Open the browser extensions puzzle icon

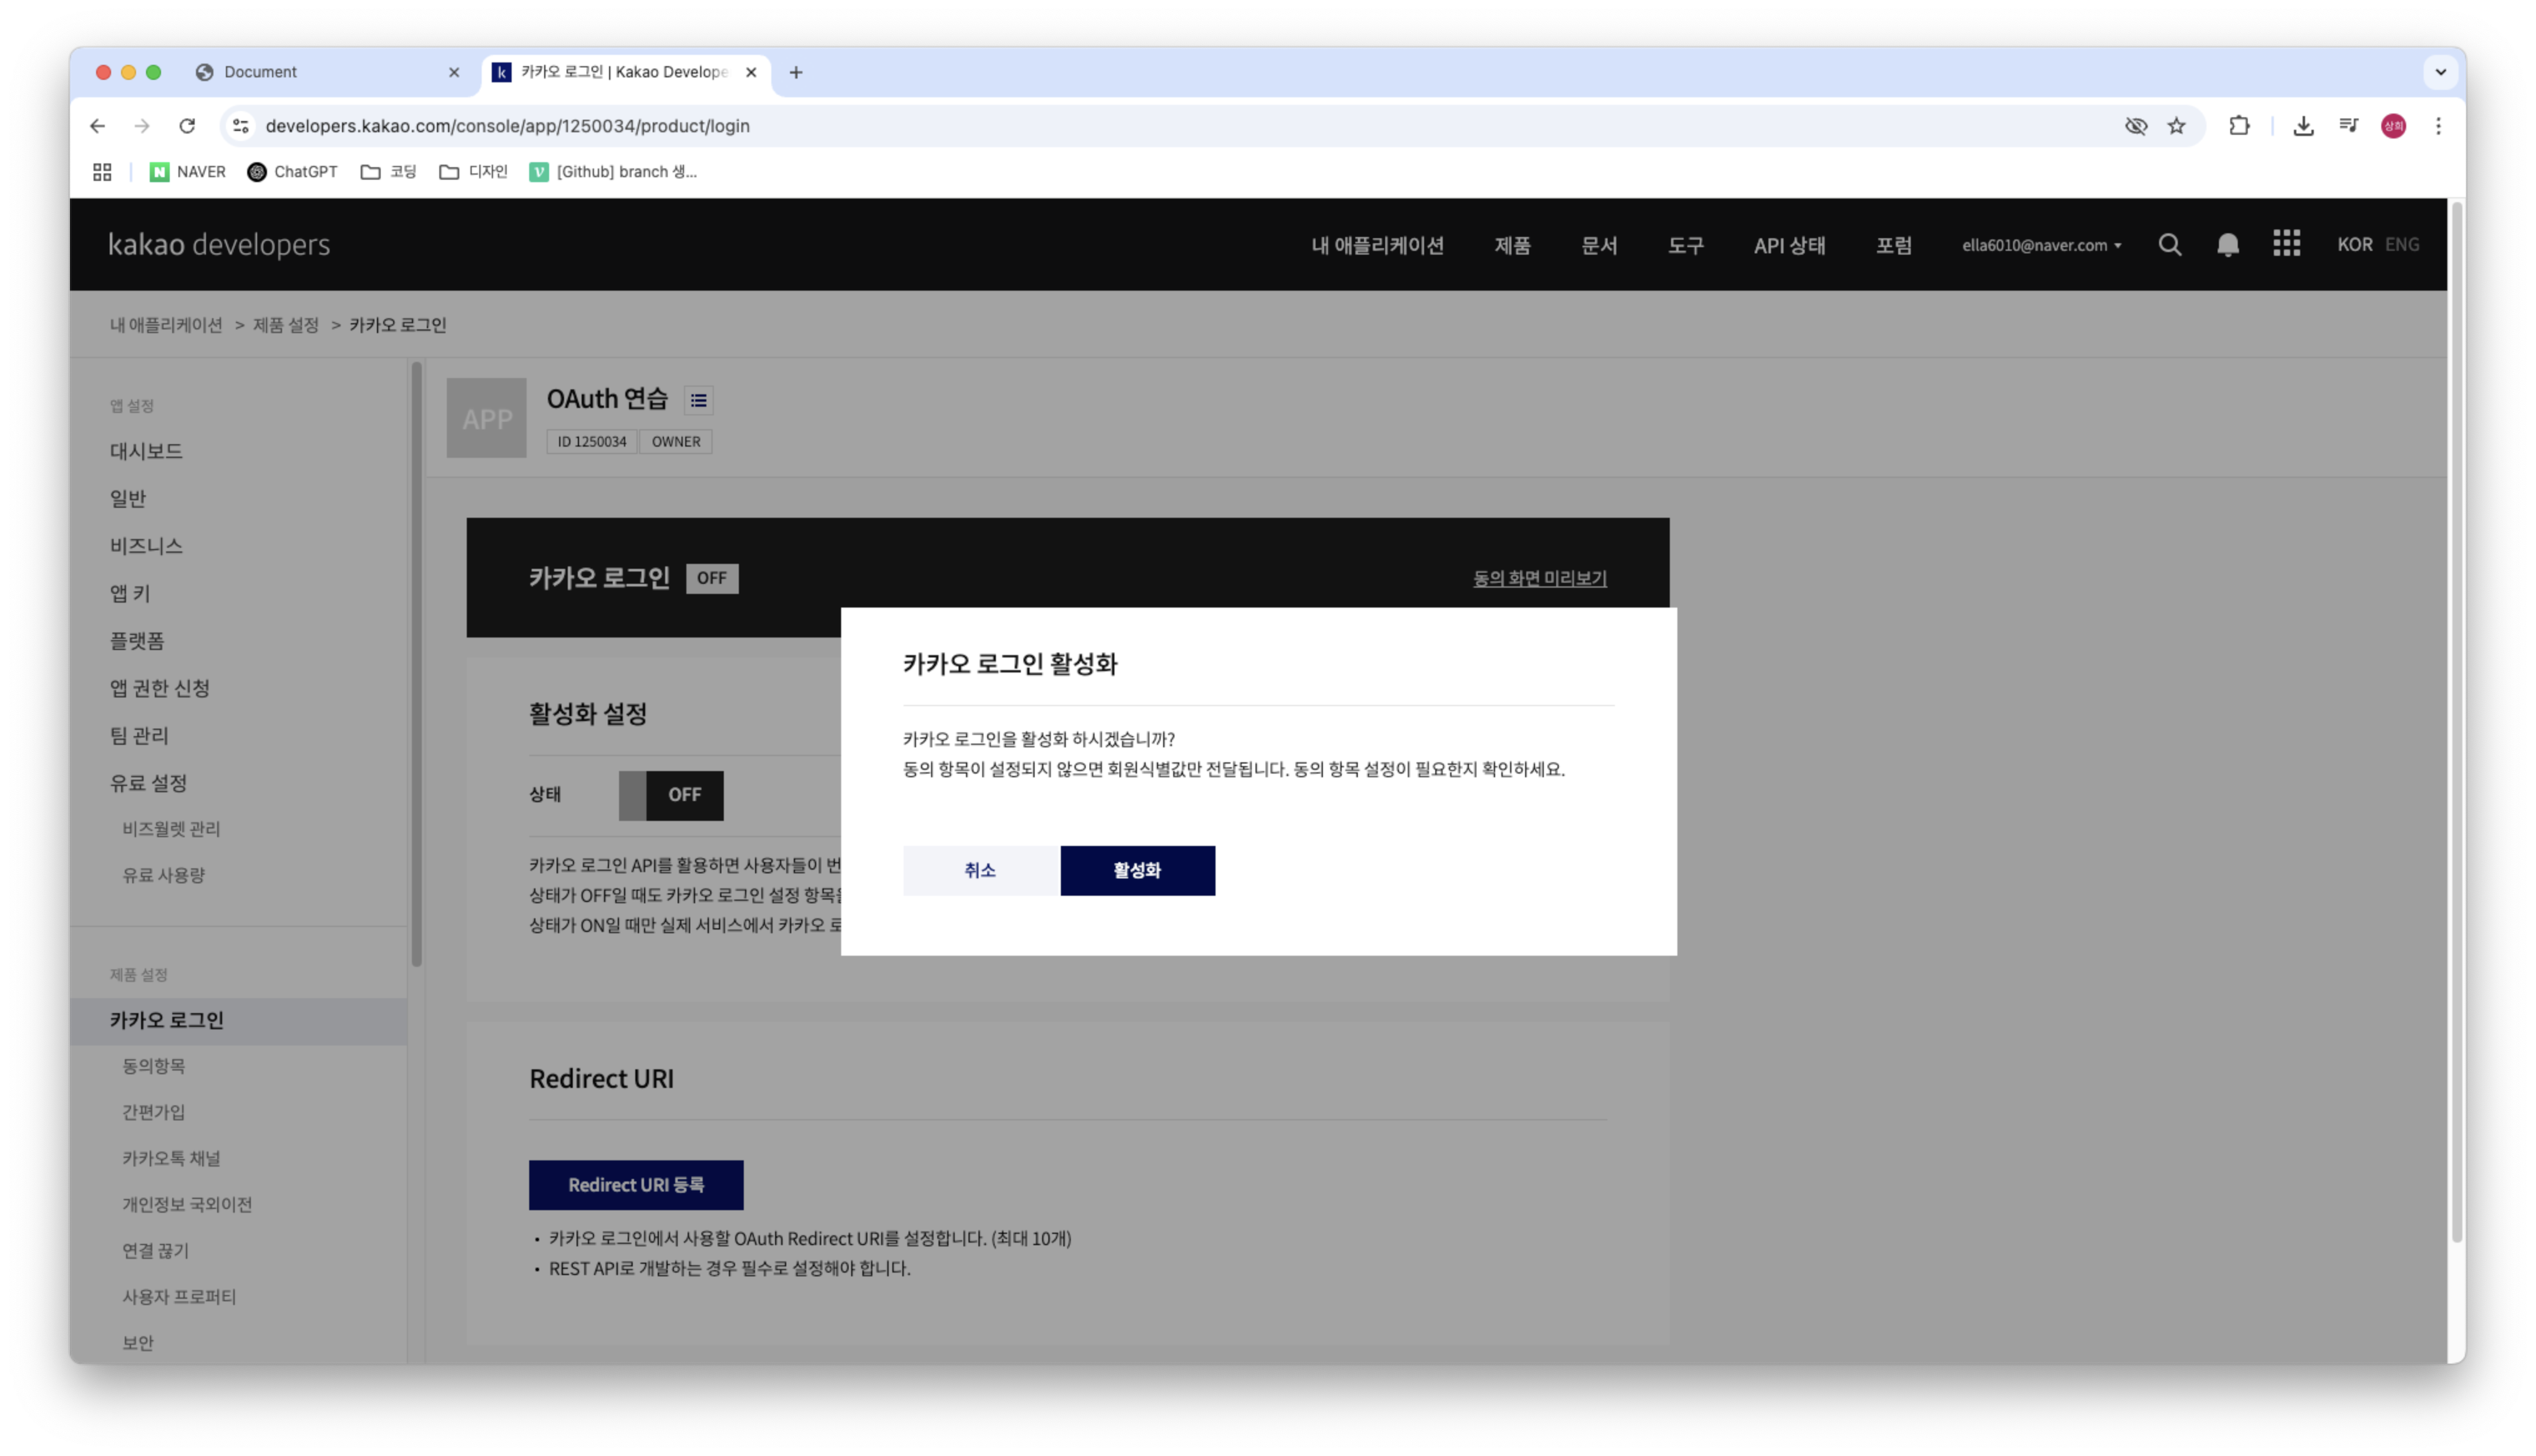pos(2239,126)
